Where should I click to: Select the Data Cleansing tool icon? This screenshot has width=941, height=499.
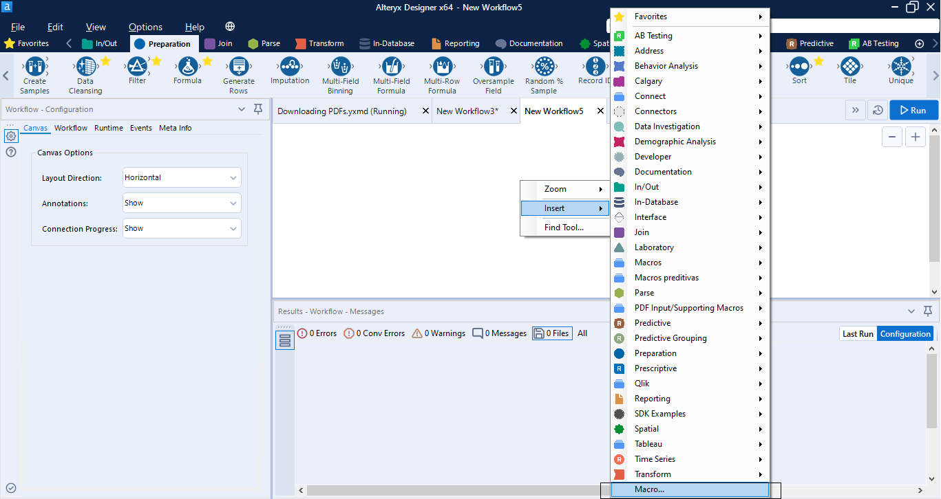[85, 67]
